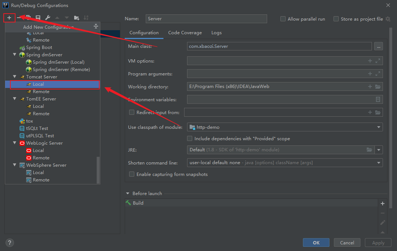397x251 pixels.
Task: Click the create new folder icon
Action: [x=76, y=18]
